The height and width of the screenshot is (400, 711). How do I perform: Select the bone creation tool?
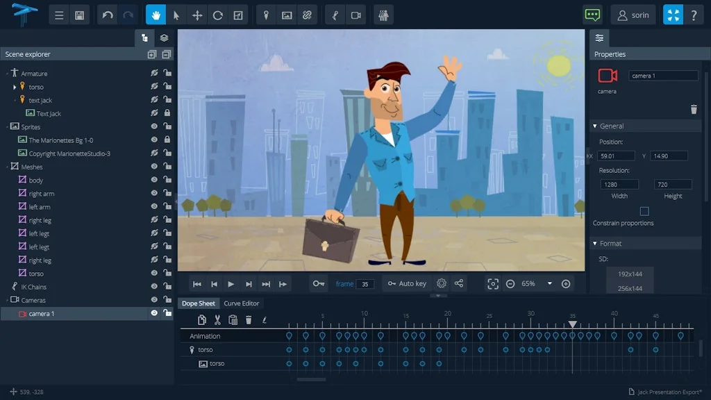[335, 14]
